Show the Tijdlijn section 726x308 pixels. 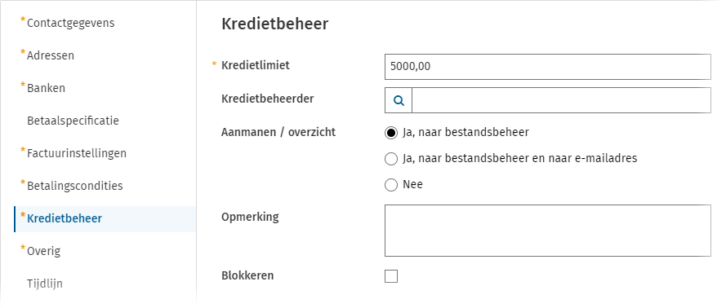(x=44, y=284)
